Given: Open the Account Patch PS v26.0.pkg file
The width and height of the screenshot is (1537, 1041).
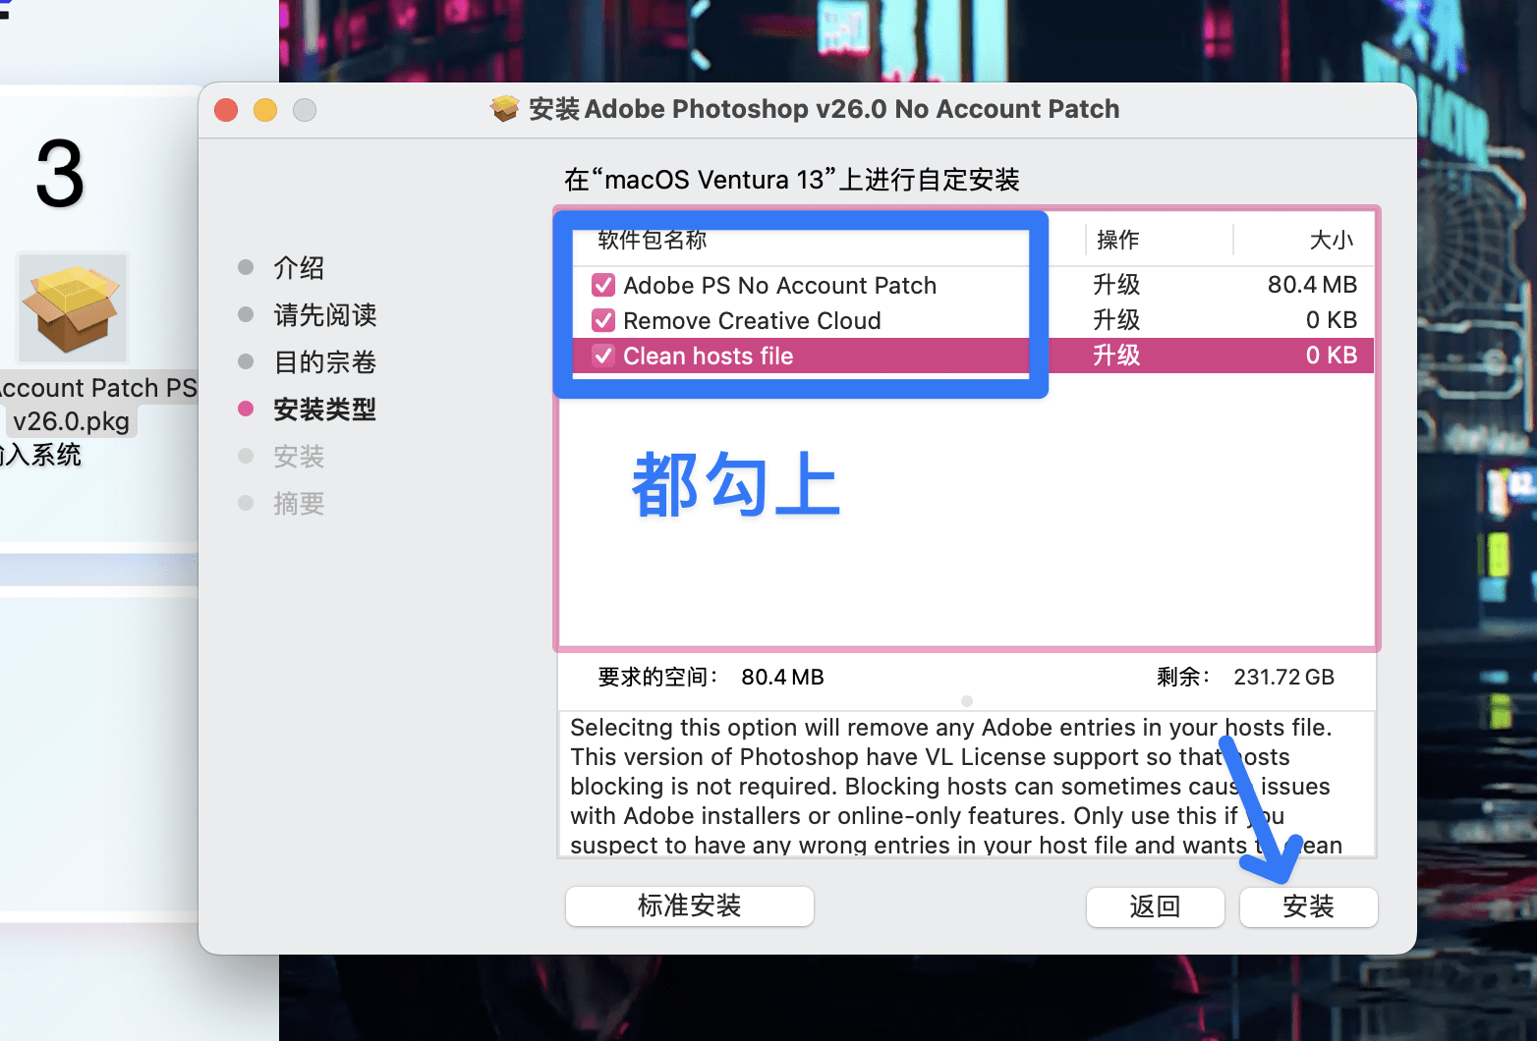Looking at the screenshot, I should 72,307.
